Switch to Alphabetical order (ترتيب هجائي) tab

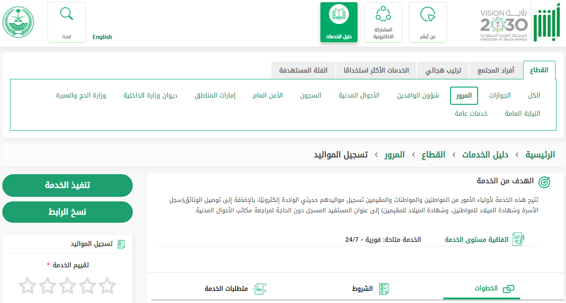pyautogui.click(x=443, y=71)
